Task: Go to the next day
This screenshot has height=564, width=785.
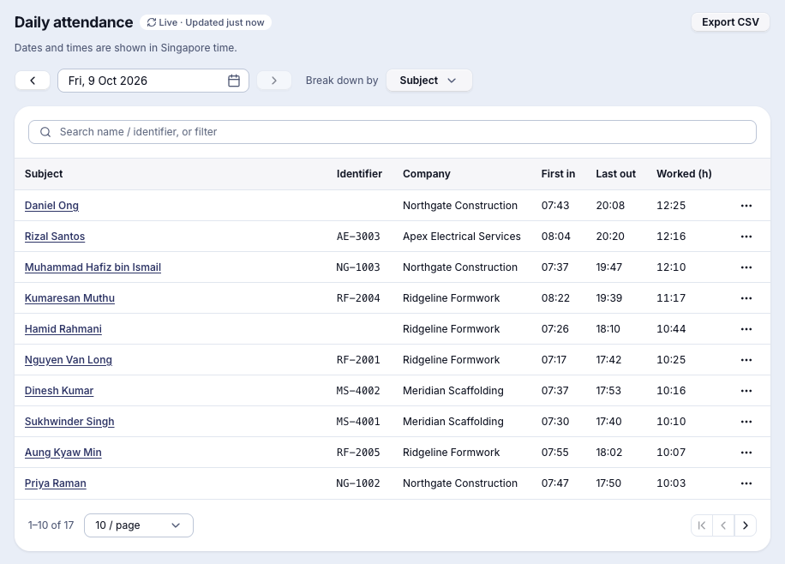Action: 274,81
